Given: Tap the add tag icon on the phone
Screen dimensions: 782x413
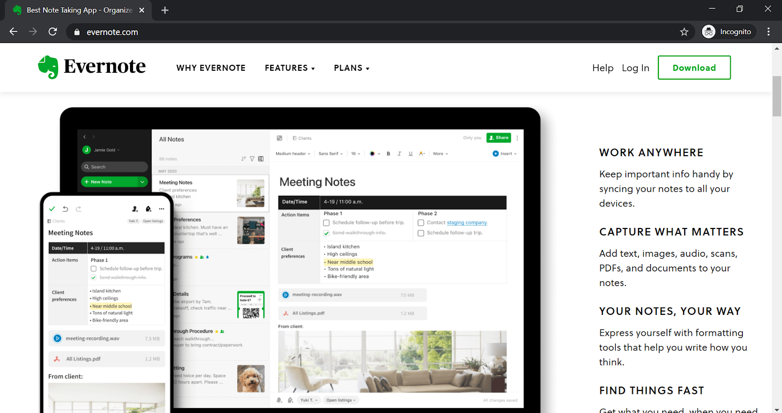Looking at the screenshot, I should tap(149, 209).
